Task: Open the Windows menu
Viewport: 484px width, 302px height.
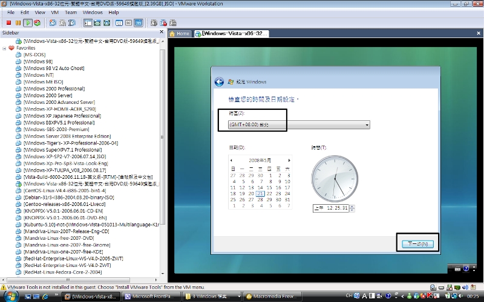Action: click(93, 12)
